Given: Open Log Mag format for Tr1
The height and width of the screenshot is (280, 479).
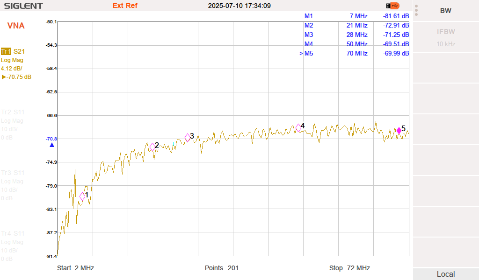Looking at the screenshot, I should (x=12, y=60).
